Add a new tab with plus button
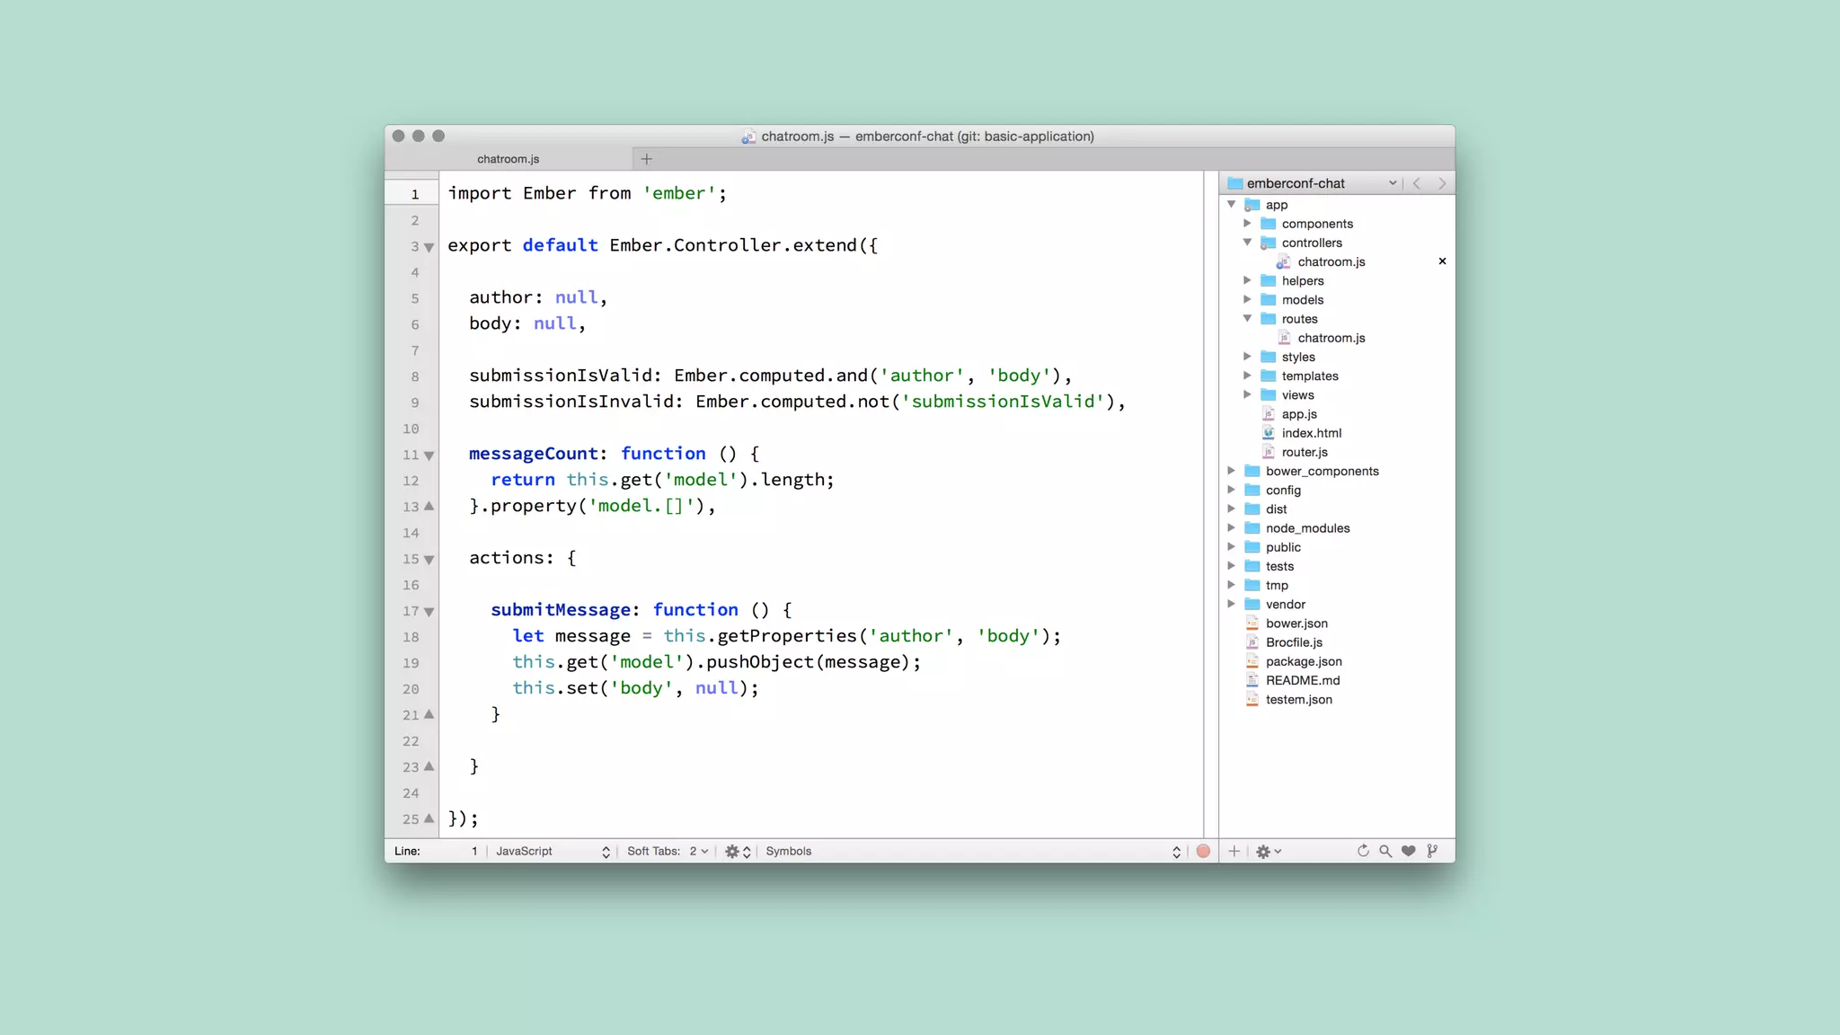This screenshot has width=1840, height=1035. [x=646, y=159]
